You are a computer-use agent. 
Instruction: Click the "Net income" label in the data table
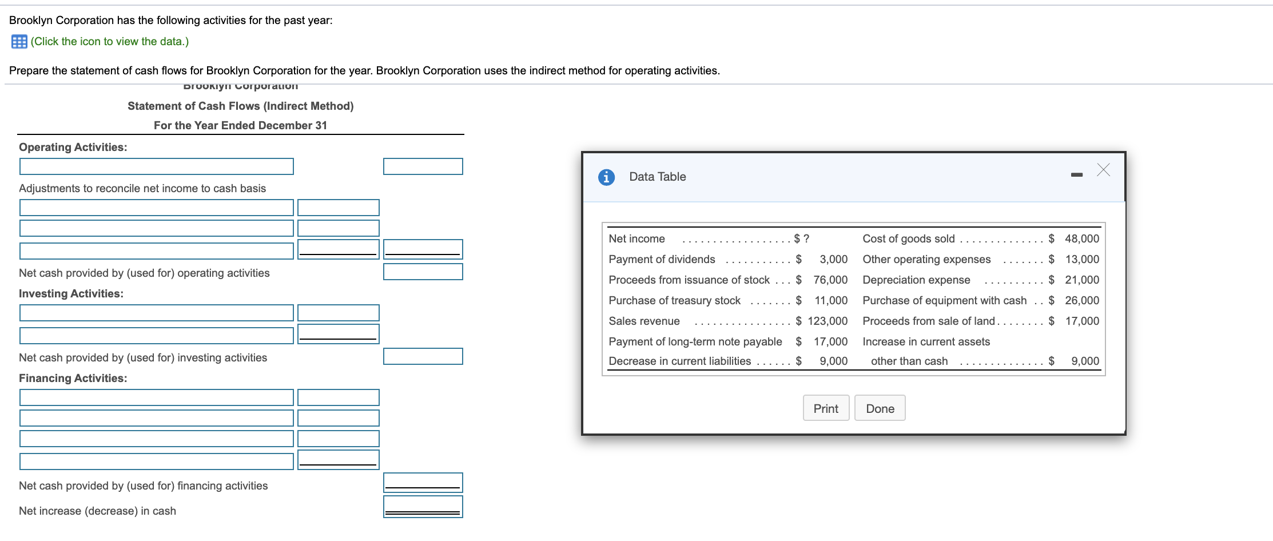point(636,238)
